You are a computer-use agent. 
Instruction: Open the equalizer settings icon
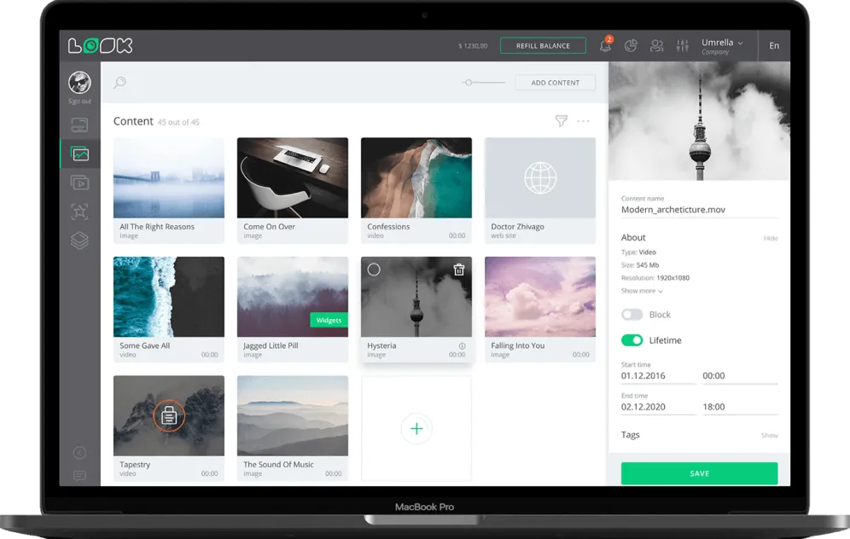pos(683,46)
